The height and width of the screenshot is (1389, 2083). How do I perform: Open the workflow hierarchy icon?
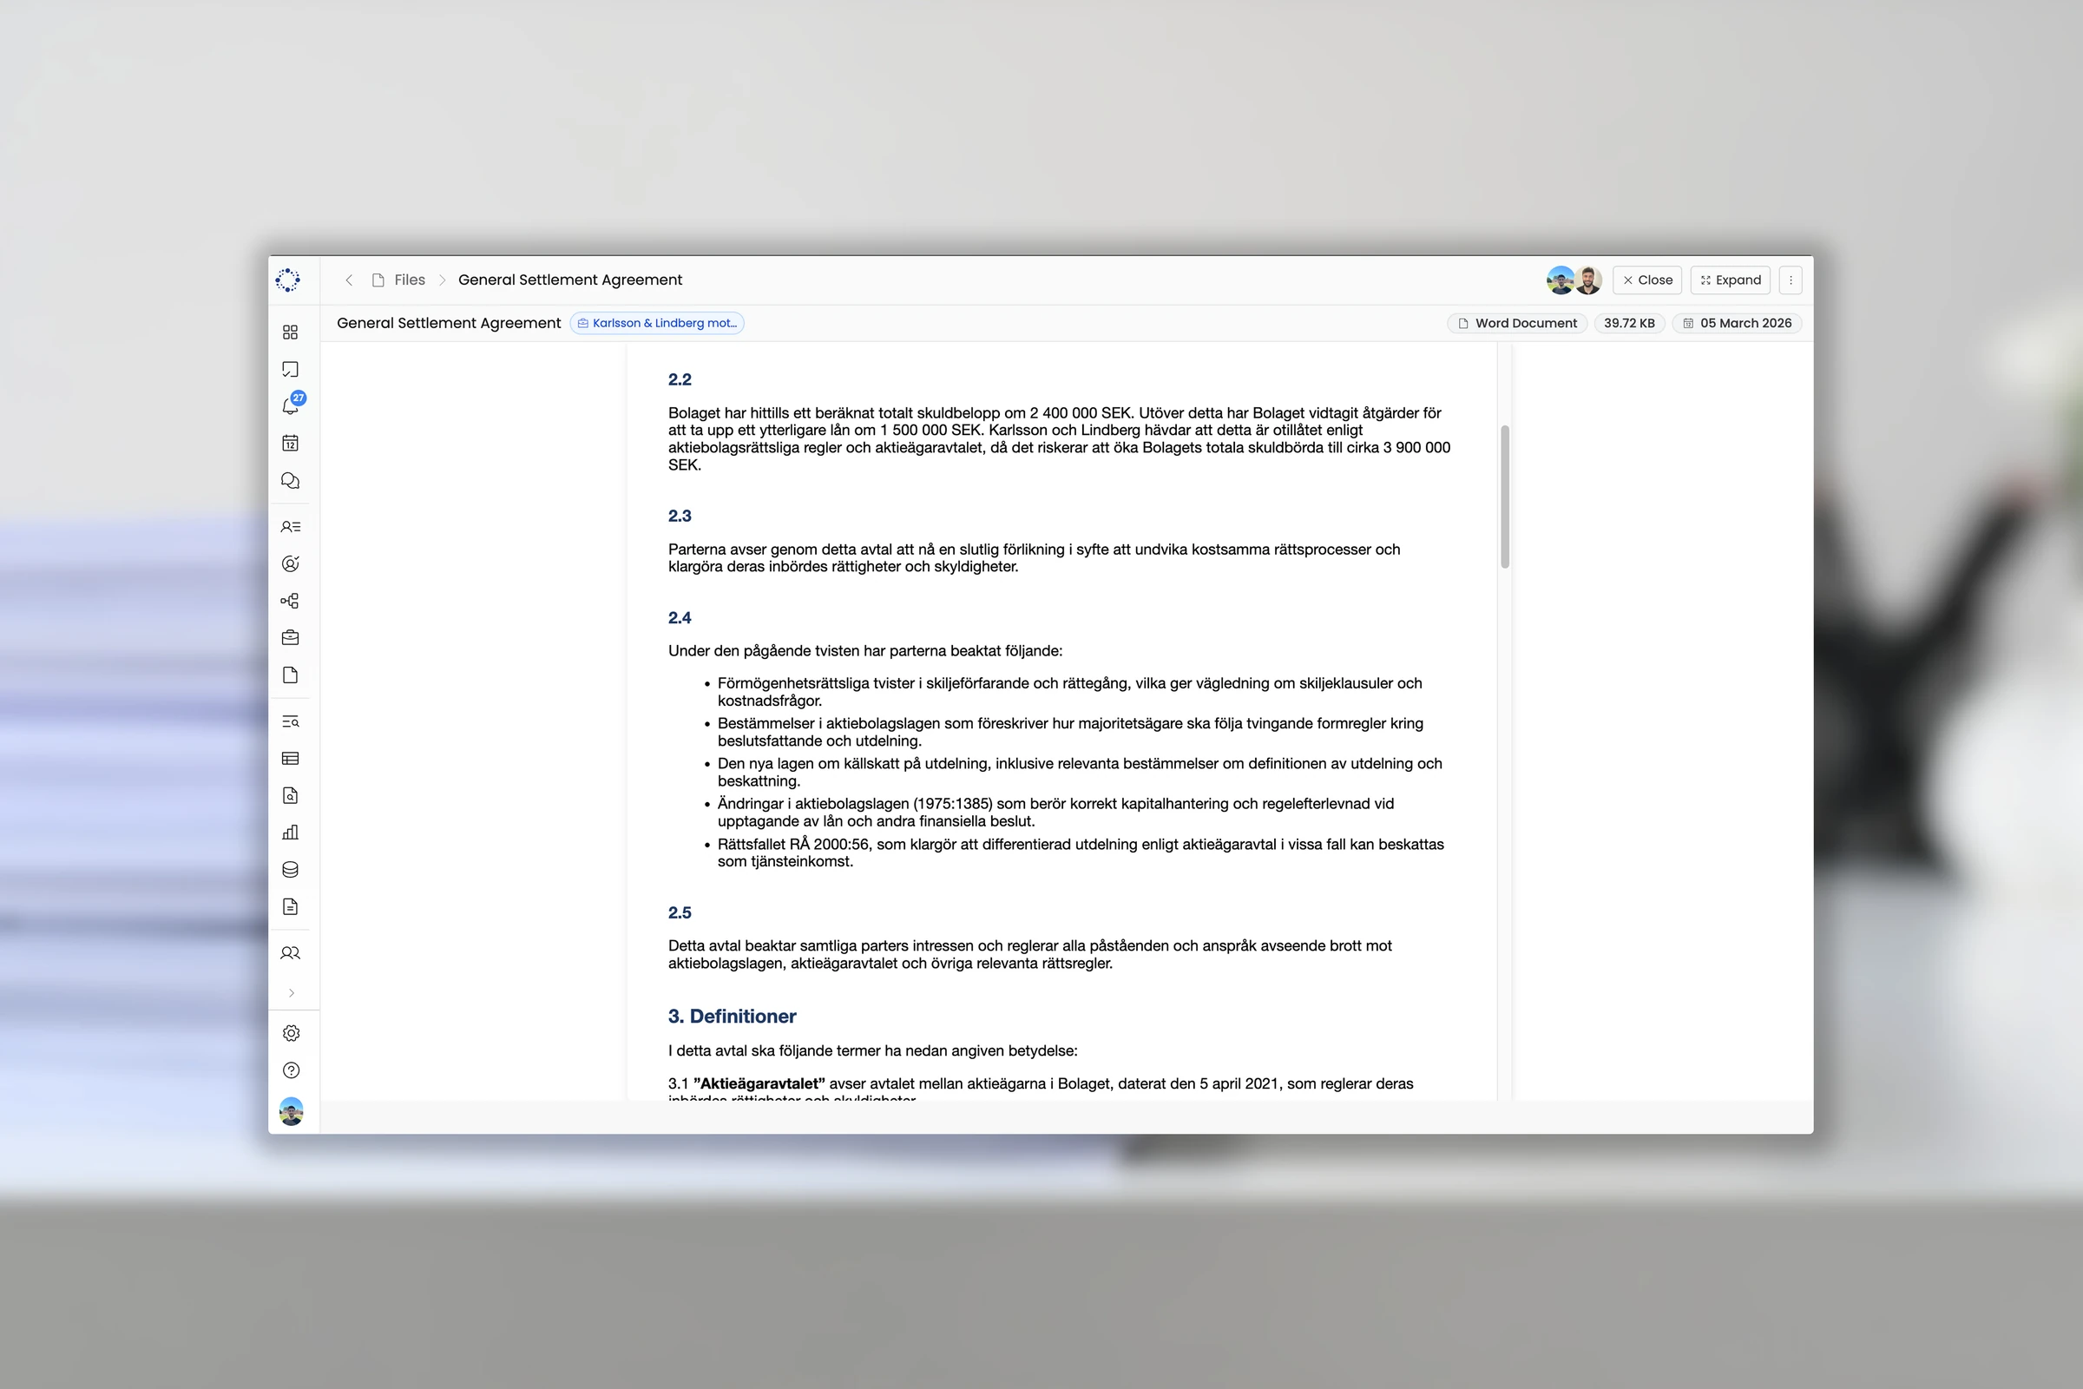pyautogui.click(x=290, y=601)
